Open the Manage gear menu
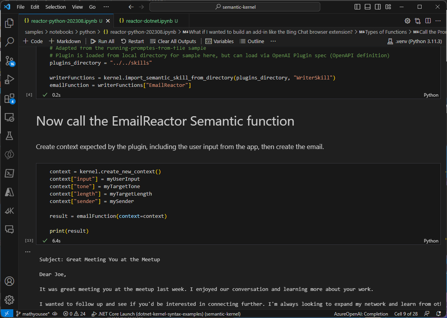447x318 pixels. [9, 300]
